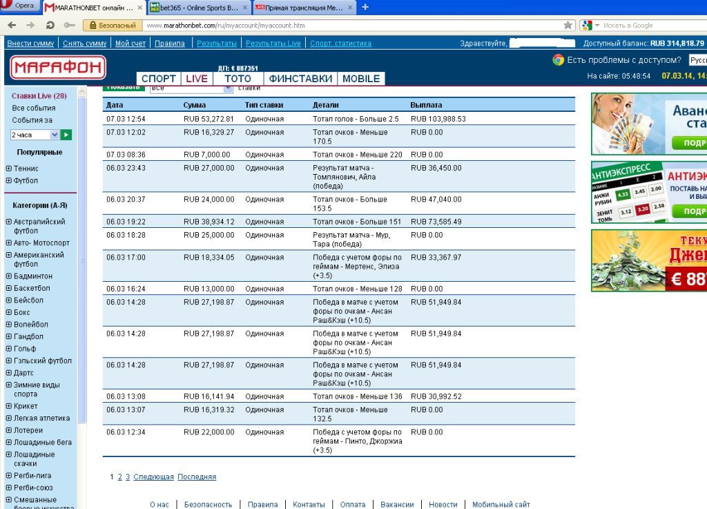Open the language selector dropdown
Viewport: 707px width, 509px height.
tap(698, 60)
